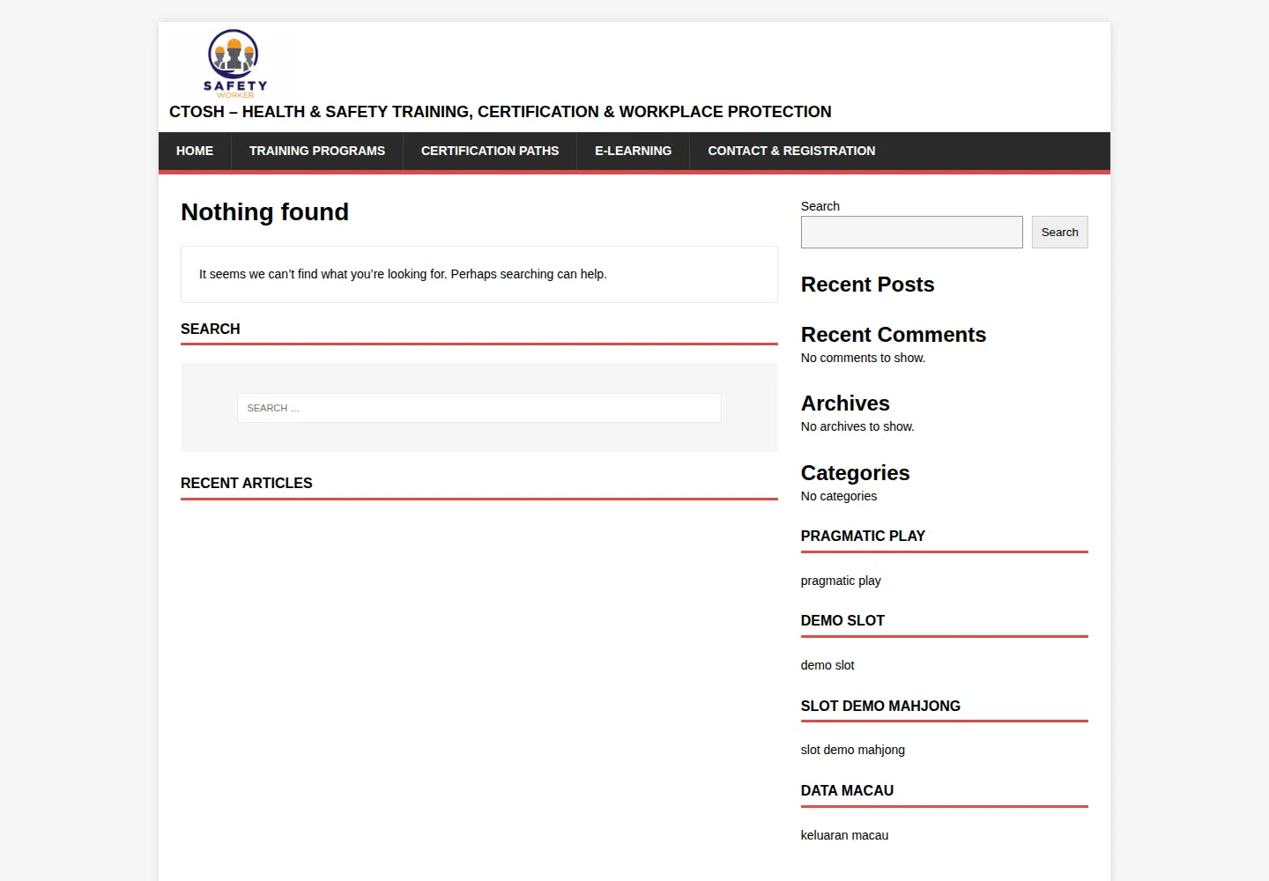1269x881 pixels.
Task: Click the Categories heading
Action: click(x=855, y=473)
